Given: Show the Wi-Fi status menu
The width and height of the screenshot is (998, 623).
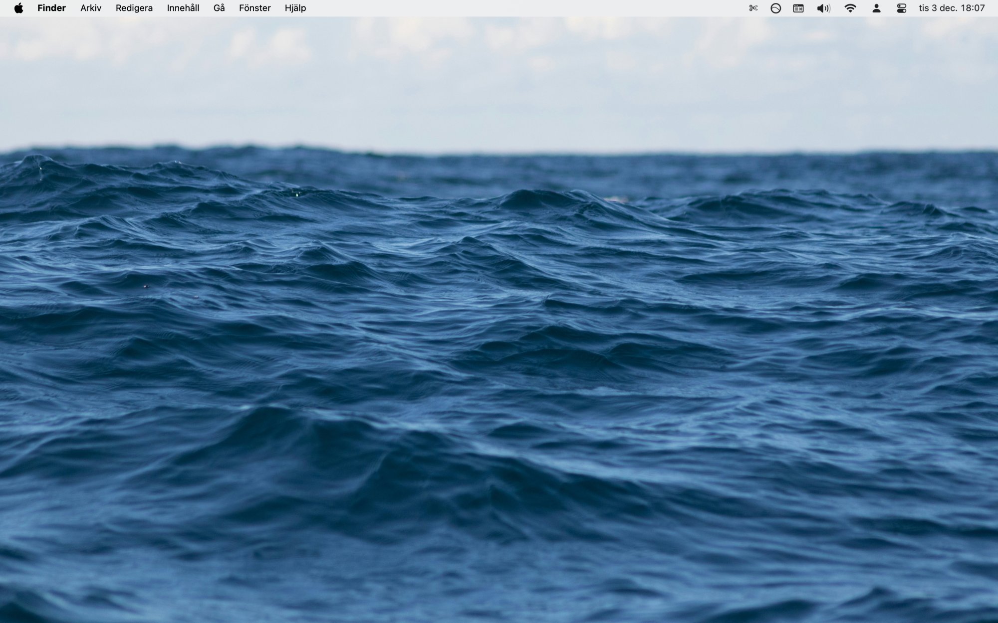Looking at the screenshot, I should click(x=850, y=8).
